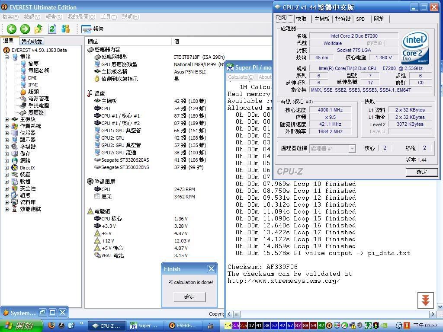Open the 報告 report wizard toolbar button
443x332 pixels.
click(93, 29)
